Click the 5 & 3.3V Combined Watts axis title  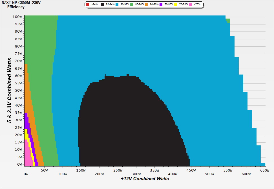click(10, 90)
